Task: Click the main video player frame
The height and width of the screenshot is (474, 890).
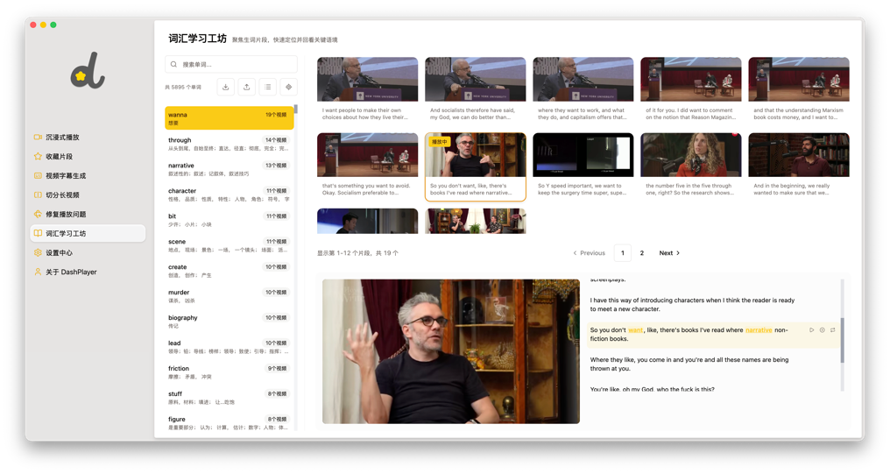Action: point(451,351)
